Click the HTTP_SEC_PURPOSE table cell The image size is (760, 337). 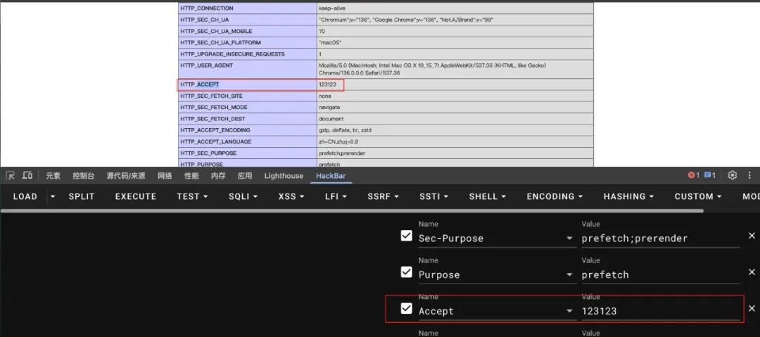[247, 153]
